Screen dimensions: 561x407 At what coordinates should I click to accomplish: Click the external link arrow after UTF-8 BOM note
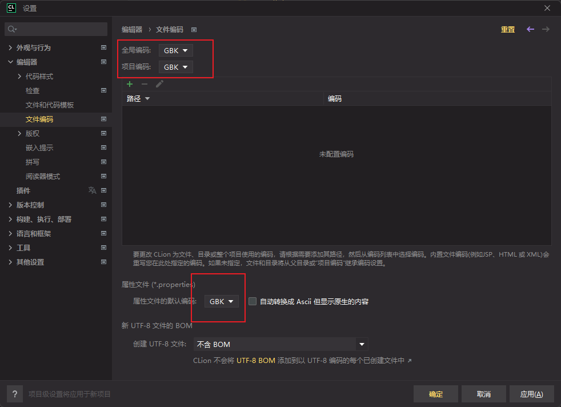(x=410, y=361)
